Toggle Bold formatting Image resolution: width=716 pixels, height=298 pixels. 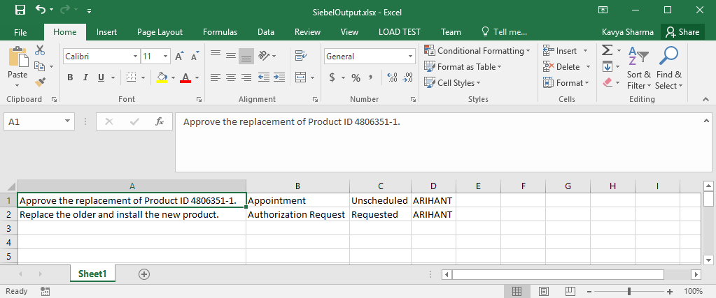coord(70,77)
